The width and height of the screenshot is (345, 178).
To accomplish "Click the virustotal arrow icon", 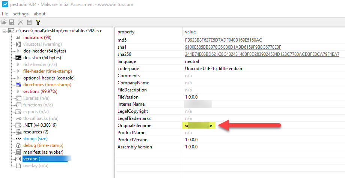I will [18, 44].
